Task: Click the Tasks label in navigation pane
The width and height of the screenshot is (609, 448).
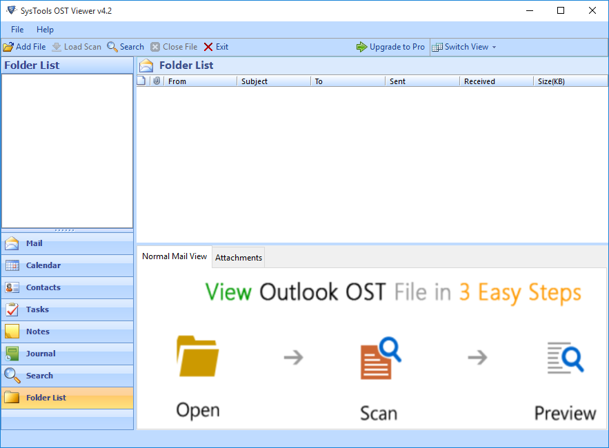Action: pyautogui.click(x=37, y=309)
